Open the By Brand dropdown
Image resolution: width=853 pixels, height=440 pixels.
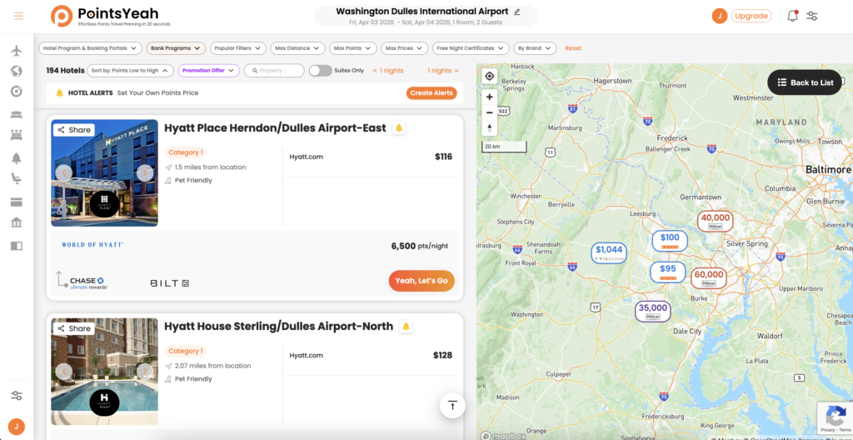pyautogui.click(x=536, y=48)
